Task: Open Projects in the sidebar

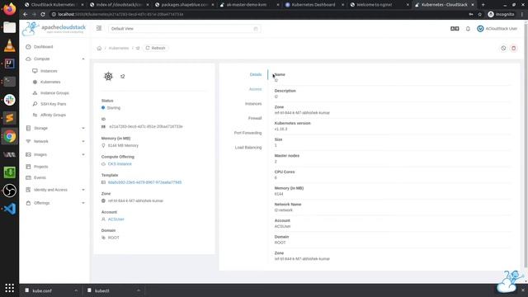Action: 40,167
